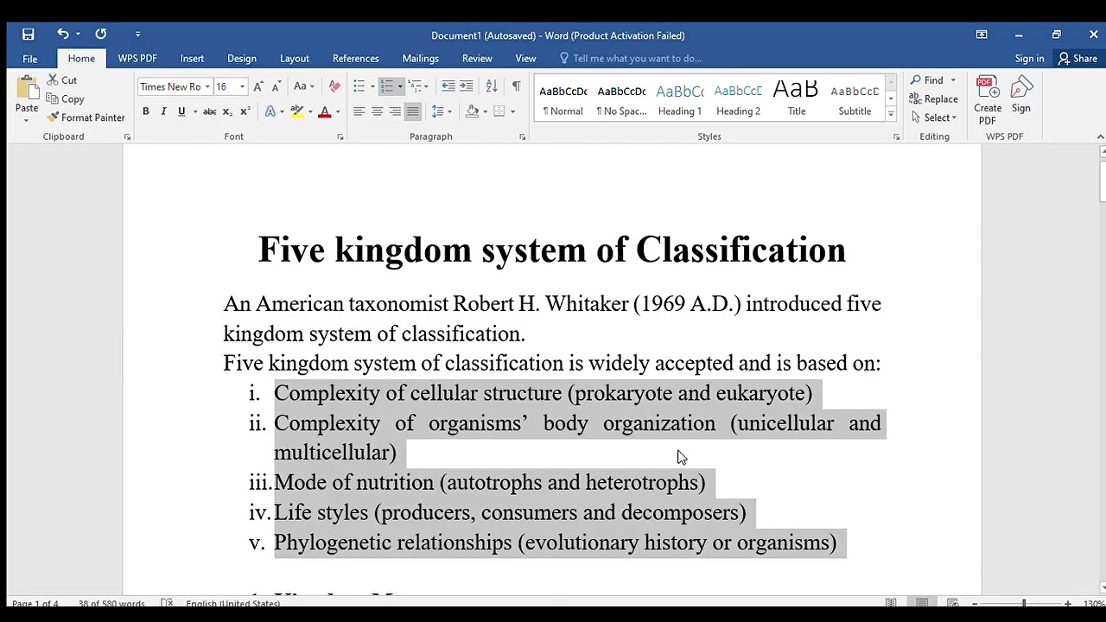Open the font name dropdown
This screenshot has height=622, width=1106.
(207, 86)
